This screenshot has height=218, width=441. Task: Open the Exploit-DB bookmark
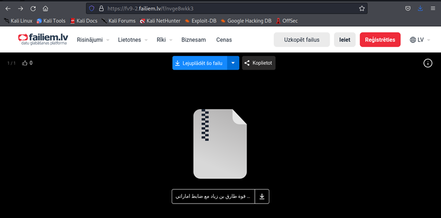201,21
